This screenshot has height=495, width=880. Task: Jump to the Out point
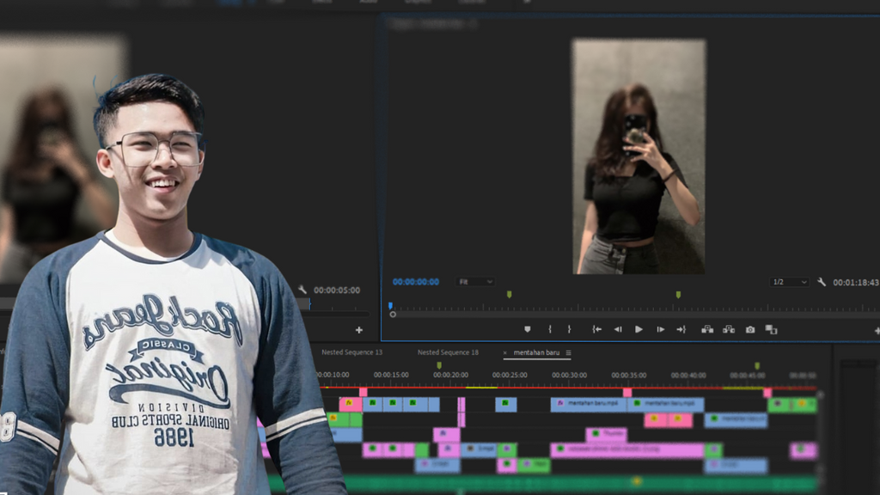(681, 329)
